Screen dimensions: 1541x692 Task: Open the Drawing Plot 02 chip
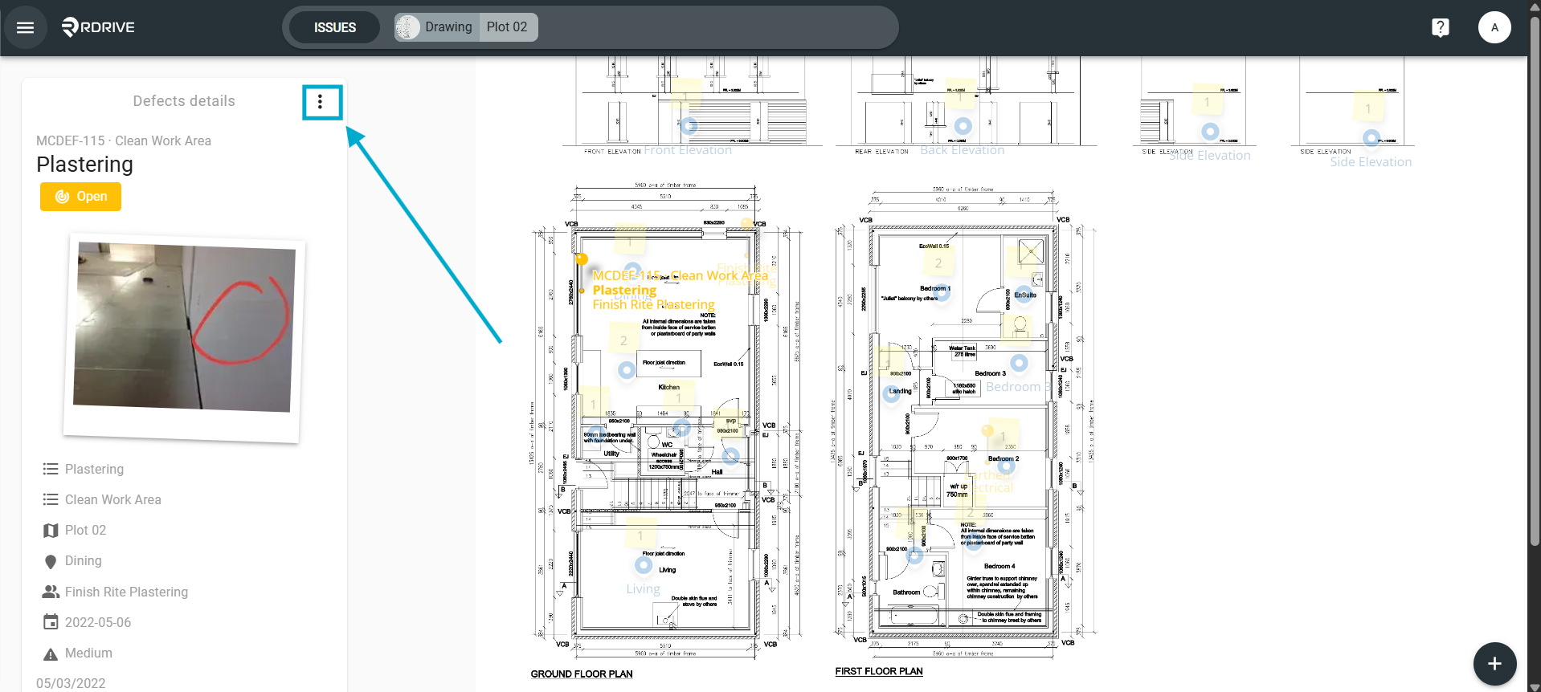(x=466, y=27)
